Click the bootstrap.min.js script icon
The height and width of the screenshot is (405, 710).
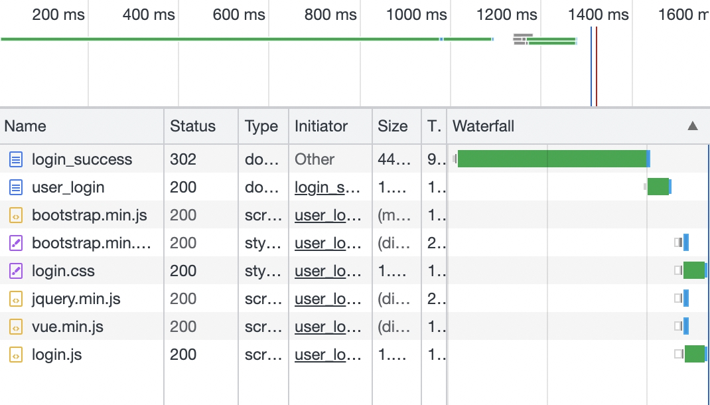coord(16,215)
